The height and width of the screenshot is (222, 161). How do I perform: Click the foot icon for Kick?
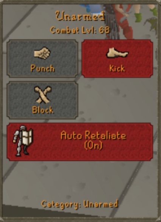(x=117, y=53)
